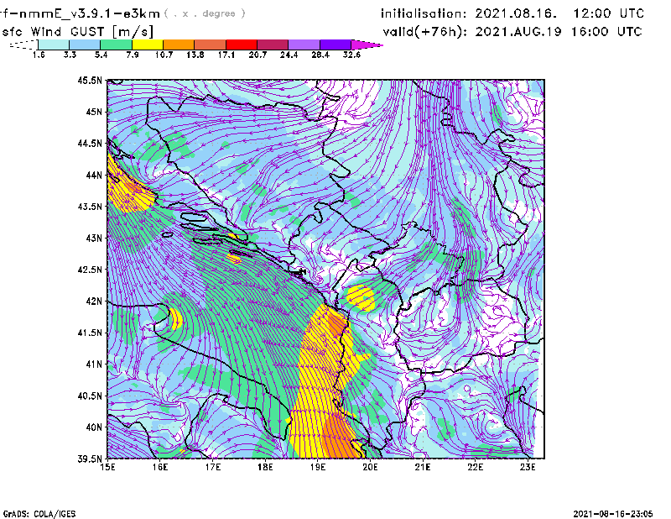Click the "GrADS: COLA/IGES" footer text
The height and width of the screenshot is (519, 671).
(39, 514)
